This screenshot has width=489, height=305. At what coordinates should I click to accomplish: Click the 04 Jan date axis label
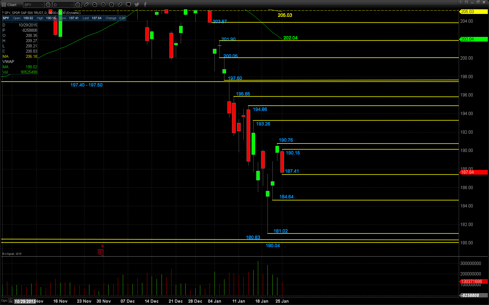coord(215,301)
